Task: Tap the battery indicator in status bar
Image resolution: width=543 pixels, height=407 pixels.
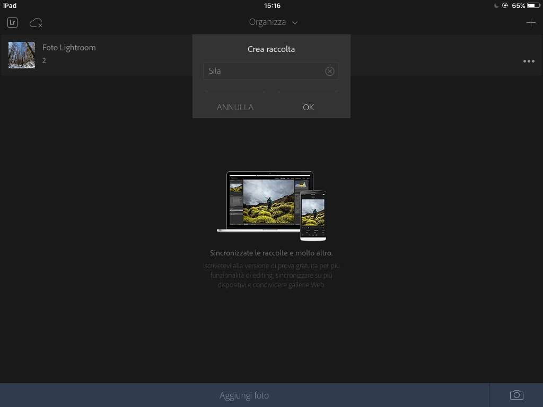Action: [x=533, y=5]
